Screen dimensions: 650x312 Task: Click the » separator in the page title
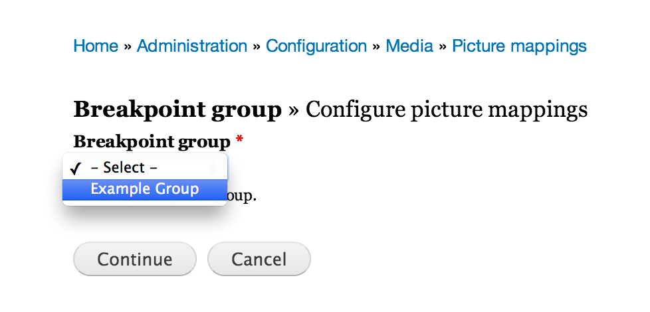(294, 111)
